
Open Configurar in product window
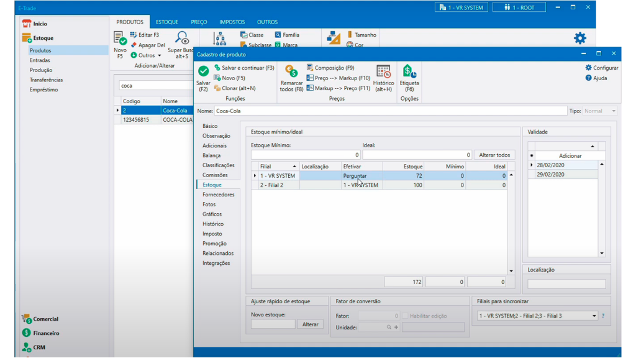pos(601,68)
